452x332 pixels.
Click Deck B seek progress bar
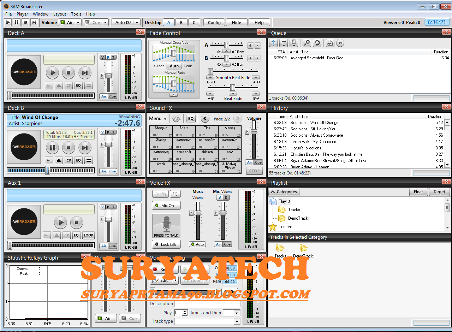pyautogui.click(x=51, y=170)
